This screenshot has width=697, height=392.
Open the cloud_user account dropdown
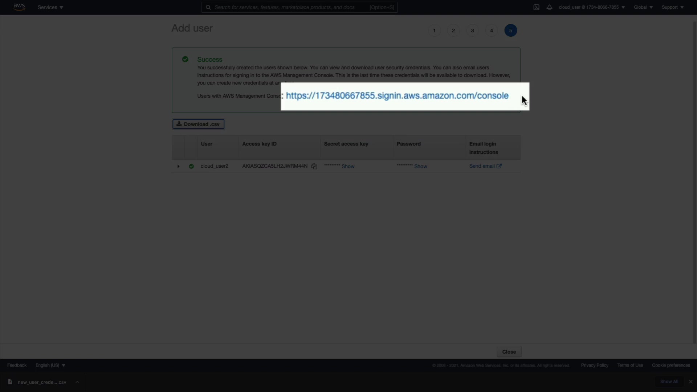(x=591, y=7)
